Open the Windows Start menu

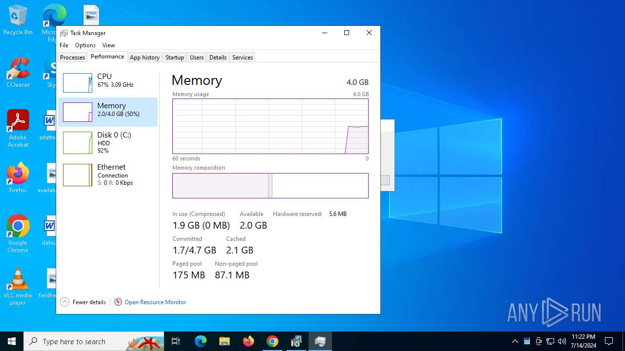point(12,341)
